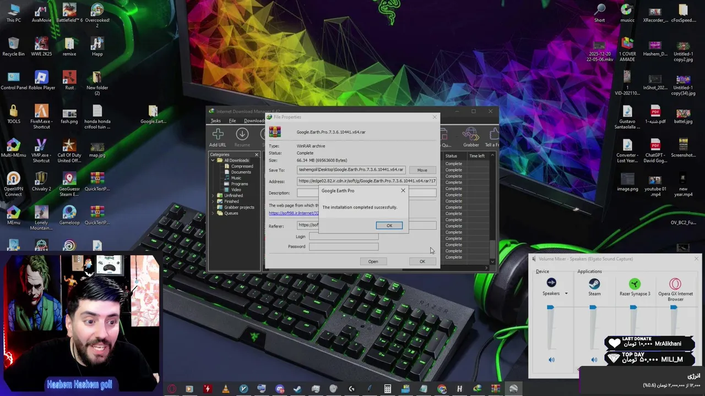Click the VLC cone taskbar icon
Screen dimensions: 705x396
pos(225,389)
